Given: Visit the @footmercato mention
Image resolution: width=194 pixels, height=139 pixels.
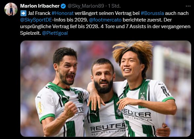Looking at the screenshot, I should click(x=105, y=20).
